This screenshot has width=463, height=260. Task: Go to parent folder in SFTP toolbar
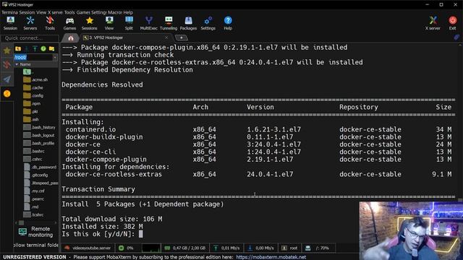coord(18,48)
